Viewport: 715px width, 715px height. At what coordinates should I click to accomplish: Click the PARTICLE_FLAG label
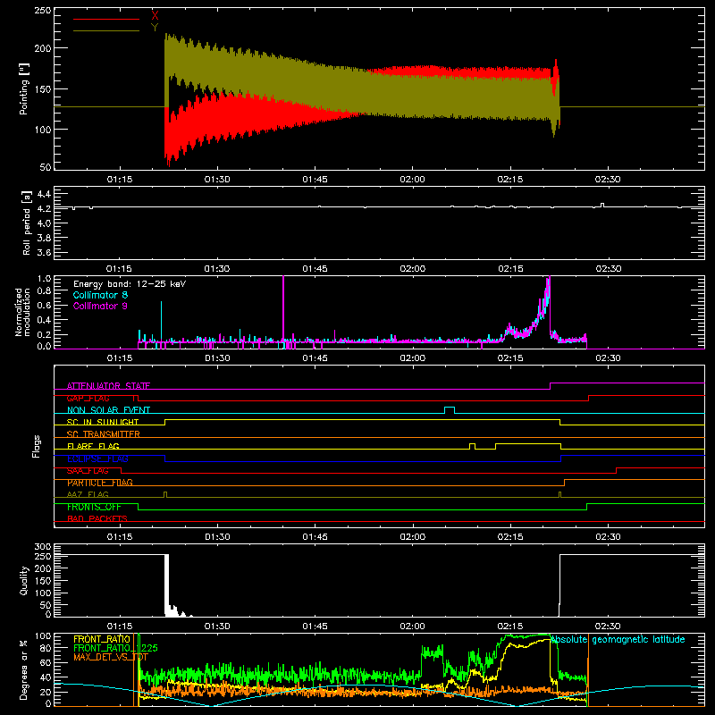coord(100,483)
